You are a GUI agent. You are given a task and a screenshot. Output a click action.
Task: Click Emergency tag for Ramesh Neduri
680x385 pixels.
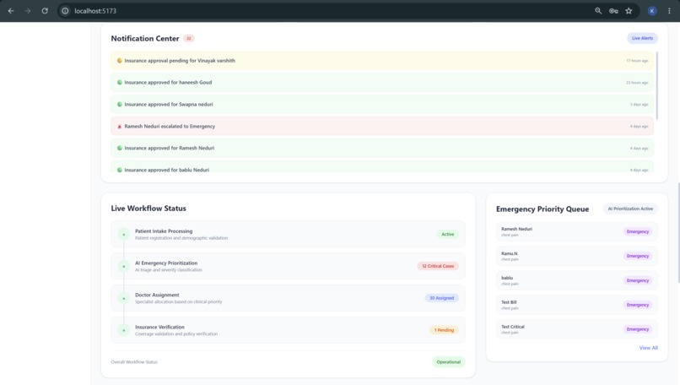pos(638,232)
